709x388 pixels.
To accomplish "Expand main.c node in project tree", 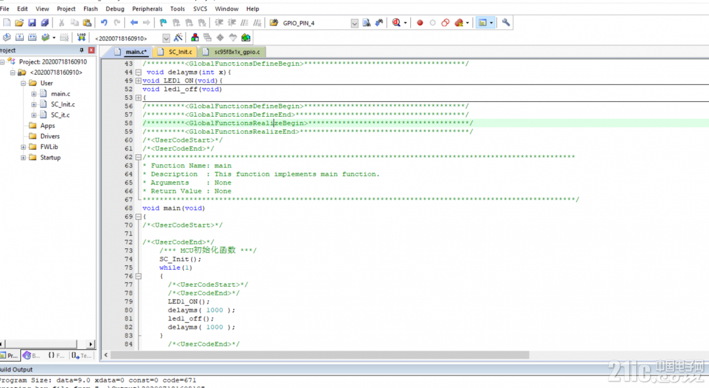I will click(34, 94).
